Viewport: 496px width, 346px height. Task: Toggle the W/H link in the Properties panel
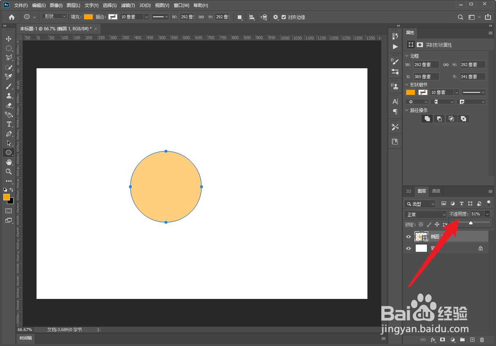point(446,65)
